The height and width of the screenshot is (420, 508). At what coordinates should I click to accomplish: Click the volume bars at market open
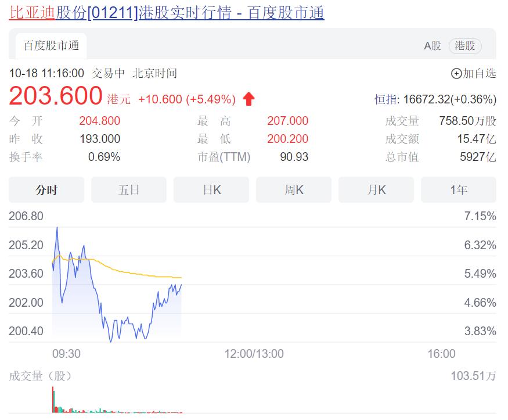click(54, 400)
